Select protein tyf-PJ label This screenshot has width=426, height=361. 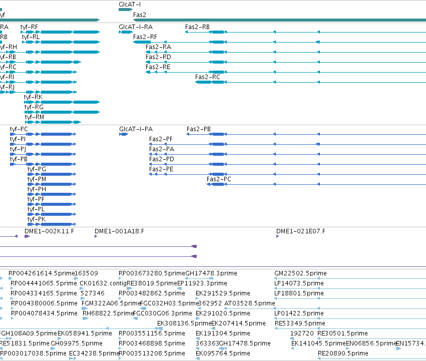click(18, 149)
